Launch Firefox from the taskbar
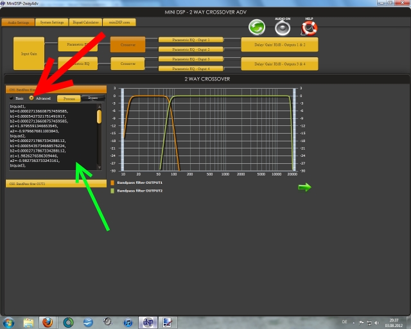This screenshot has height=329, width=411. [48, 323]
